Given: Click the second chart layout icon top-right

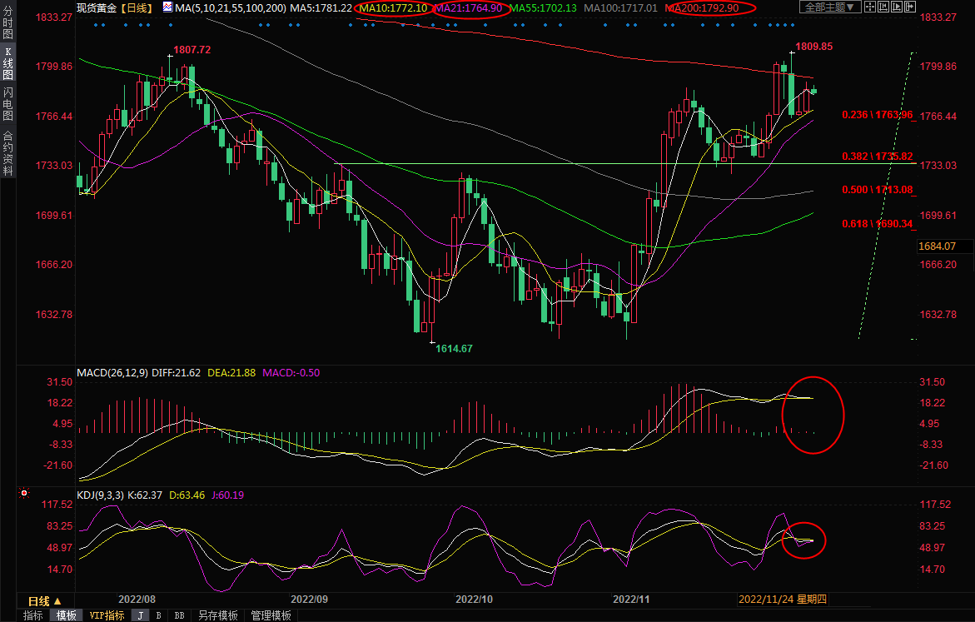Looking at the screenshot, I should point(884,7).
